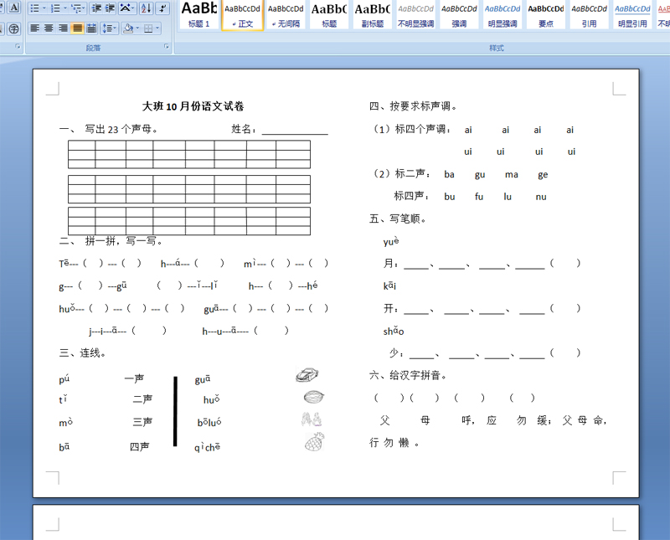This screenshot has width=670, height=540.
Task: Open the line spacing dropdown arrow
Action: coord(116,28)
